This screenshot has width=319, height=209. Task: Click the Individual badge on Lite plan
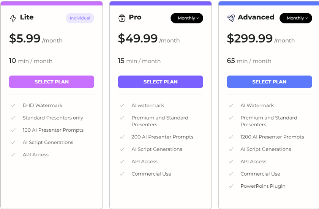coord(80,18)
